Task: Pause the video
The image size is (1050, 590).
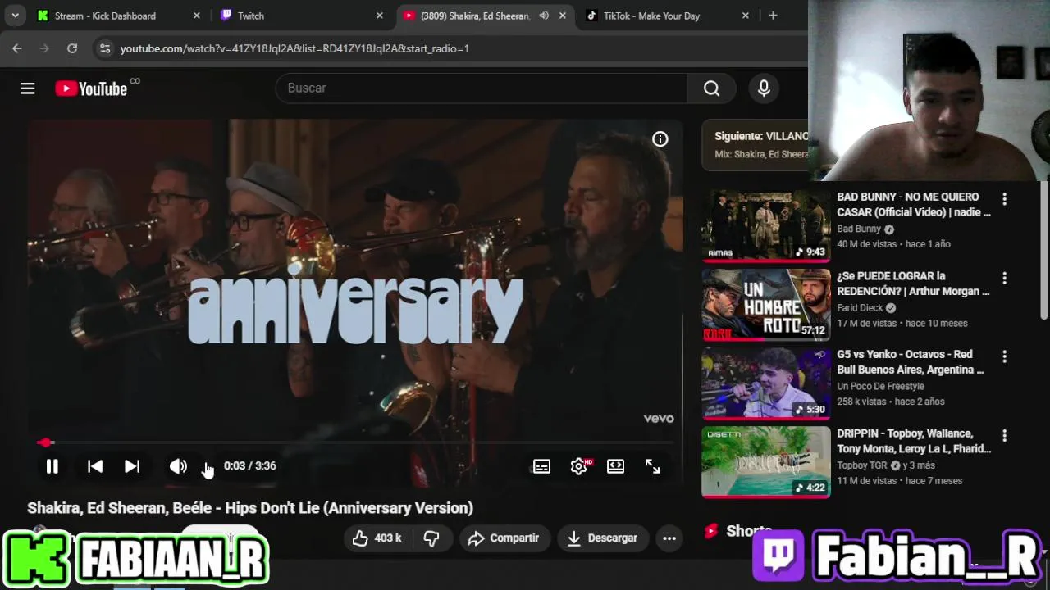Action: (x=52, y=466)
